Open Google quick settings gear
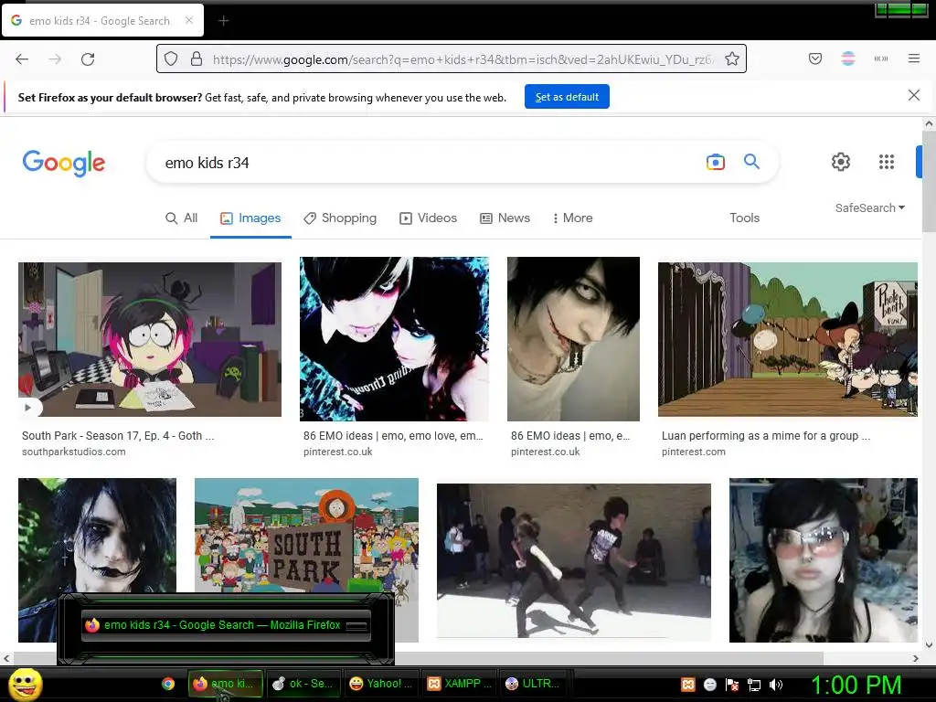 pyautogui.click(x=841, y=162)
